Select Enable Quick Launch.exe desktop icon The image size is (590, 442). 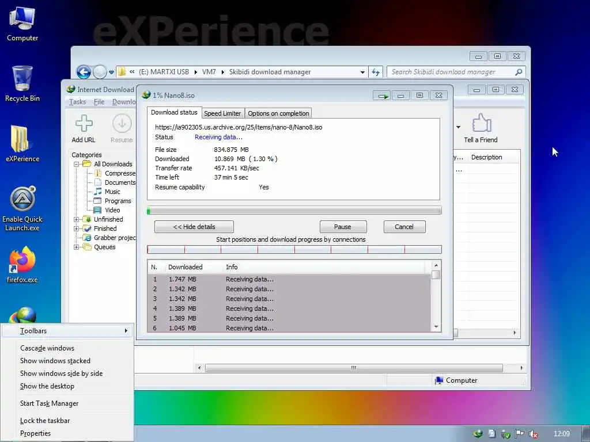pyautogui.click(x=22, y=208)
